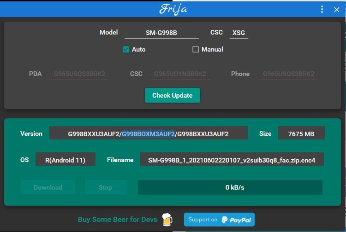Close the Frija window
Screen dimensions: 346x232
coord(336,10)
